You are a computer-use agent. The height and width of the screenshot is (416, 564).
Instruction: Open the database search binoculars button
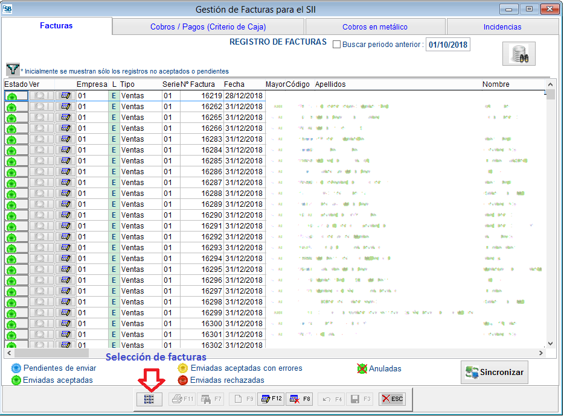click(519, 54)
